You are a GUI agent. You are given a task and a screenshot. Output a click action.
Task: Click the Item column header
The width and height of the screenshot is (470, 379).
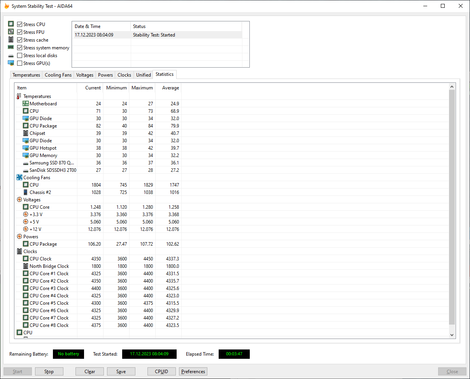click(46, 88)
